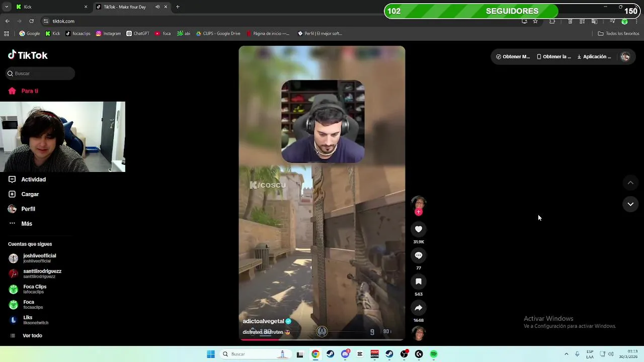Open the Instagram bookmark
This screenshot has height=362, width=644.
[x=109, y=34]
